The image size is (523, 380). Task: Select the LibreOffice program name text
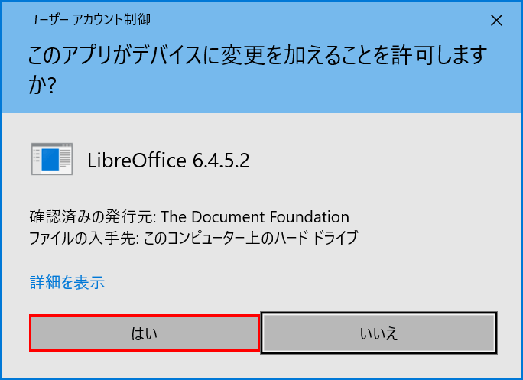click(x=137, y=161)
